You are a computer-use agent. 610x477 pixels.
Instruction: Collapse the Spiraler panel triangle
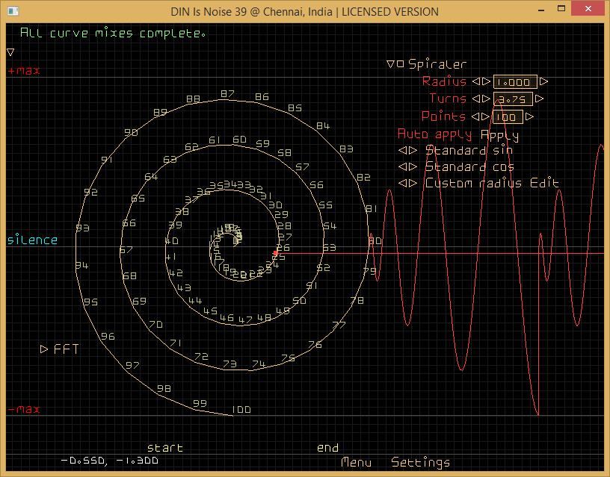(390, 64)
